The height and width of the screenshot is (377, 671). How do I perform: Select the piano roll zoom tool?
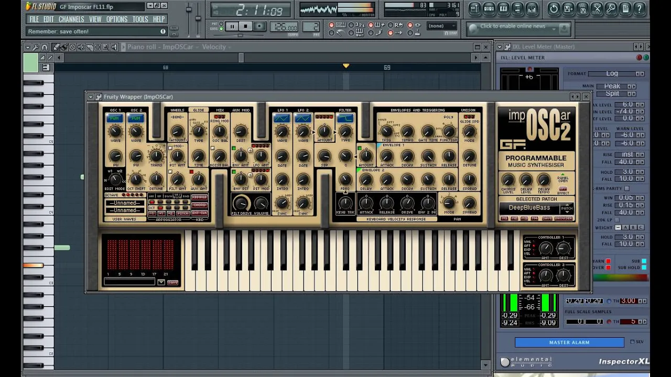click(x=105, y=47)
